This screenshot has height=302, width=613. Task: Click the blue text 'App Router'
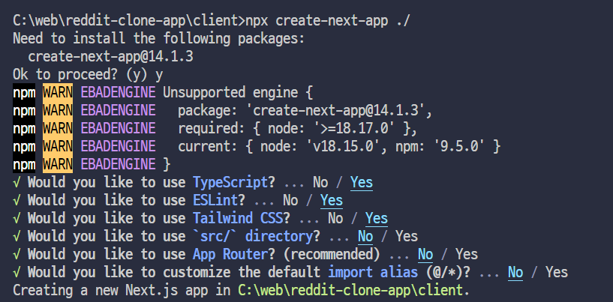(230, 254)
